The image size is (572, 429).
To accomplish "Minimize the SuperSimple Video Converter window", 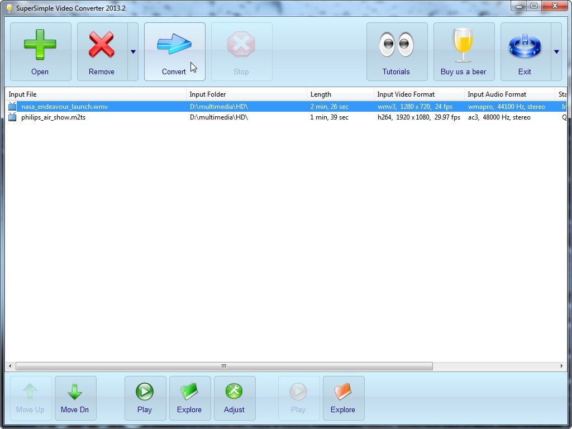I will [518, 6].
